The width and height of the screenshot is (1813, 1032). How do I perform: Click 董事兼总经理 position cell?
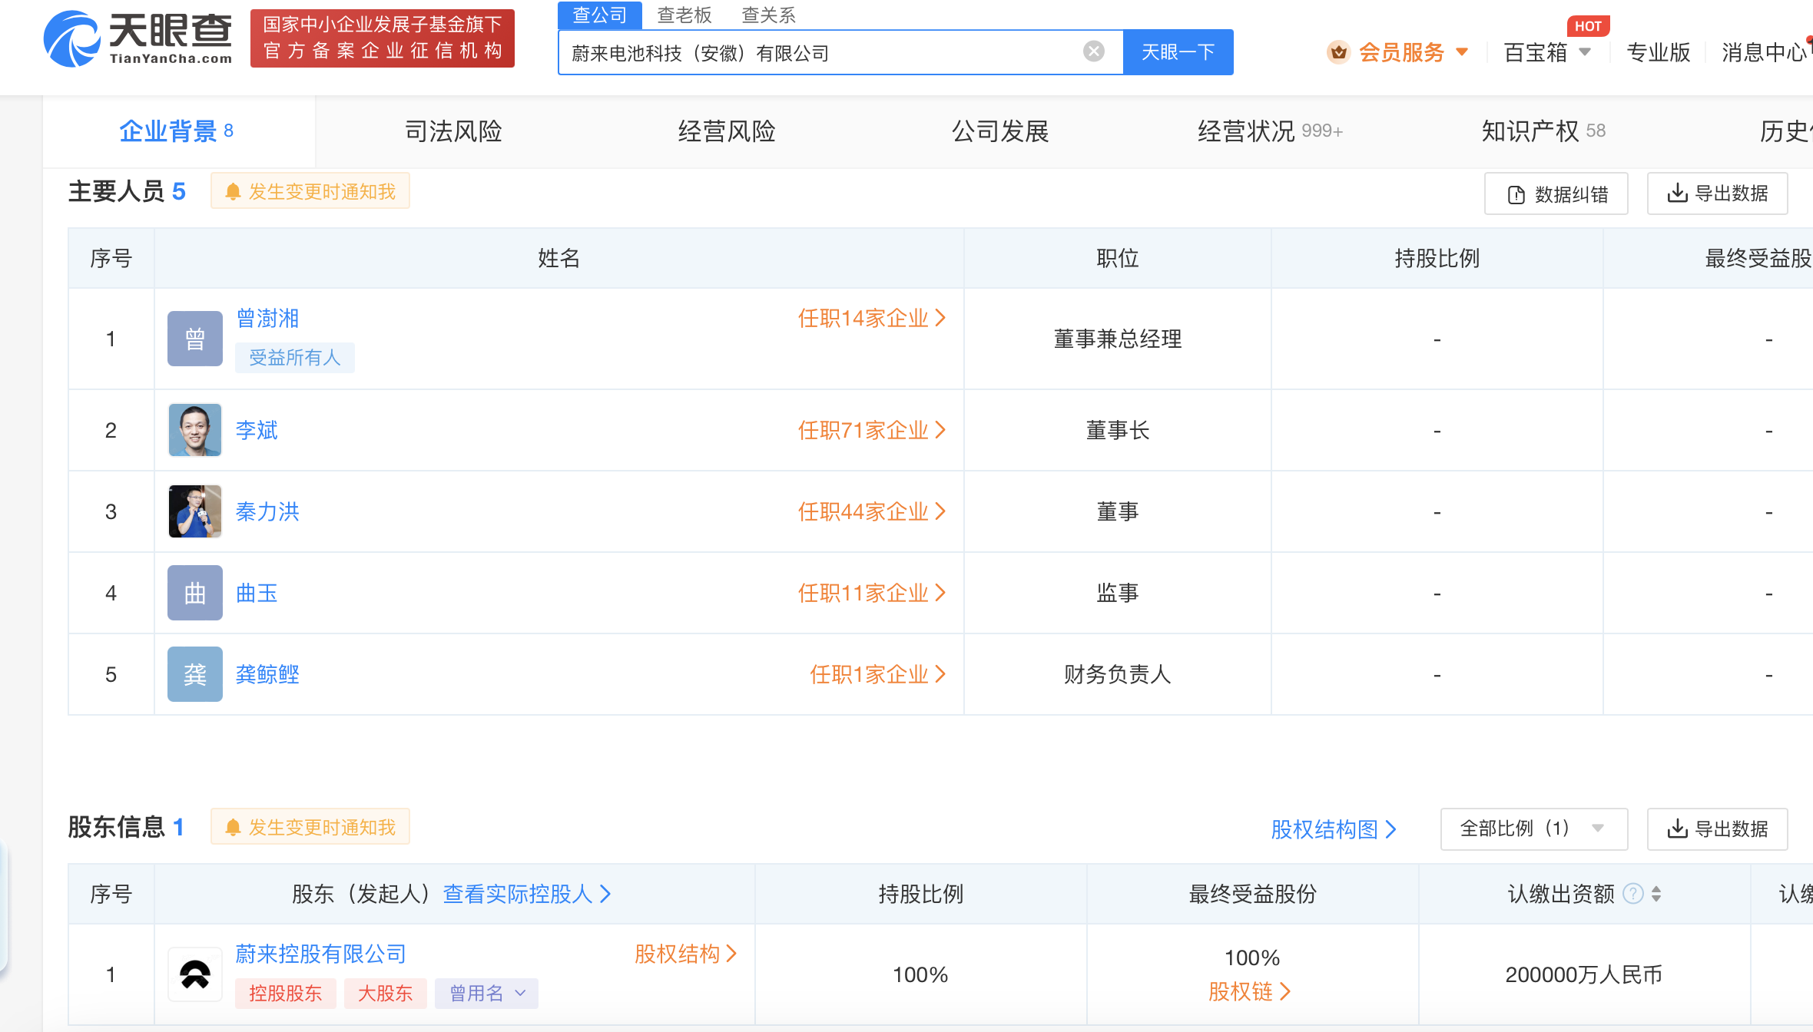click(1118, 339)
